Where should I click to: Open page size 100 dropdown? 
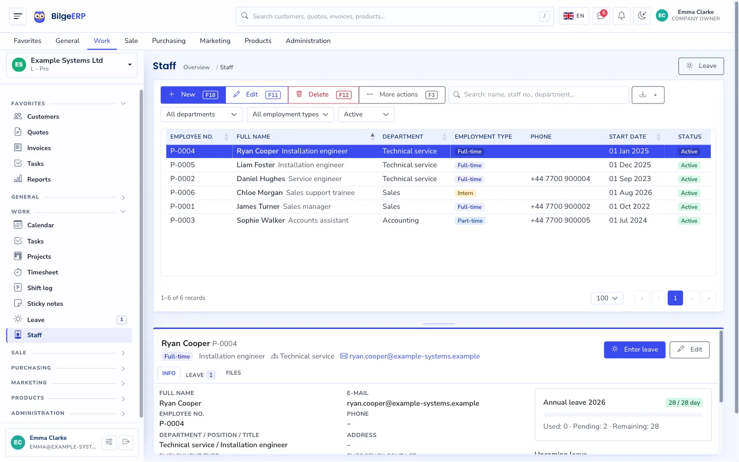607,298
